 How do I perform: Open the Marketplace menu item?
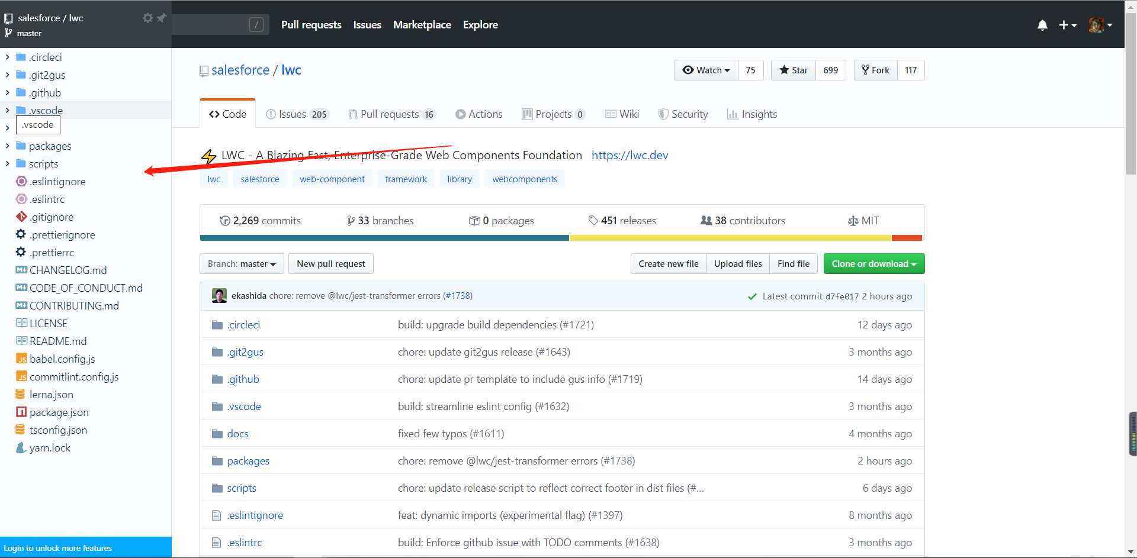(422, 25)
